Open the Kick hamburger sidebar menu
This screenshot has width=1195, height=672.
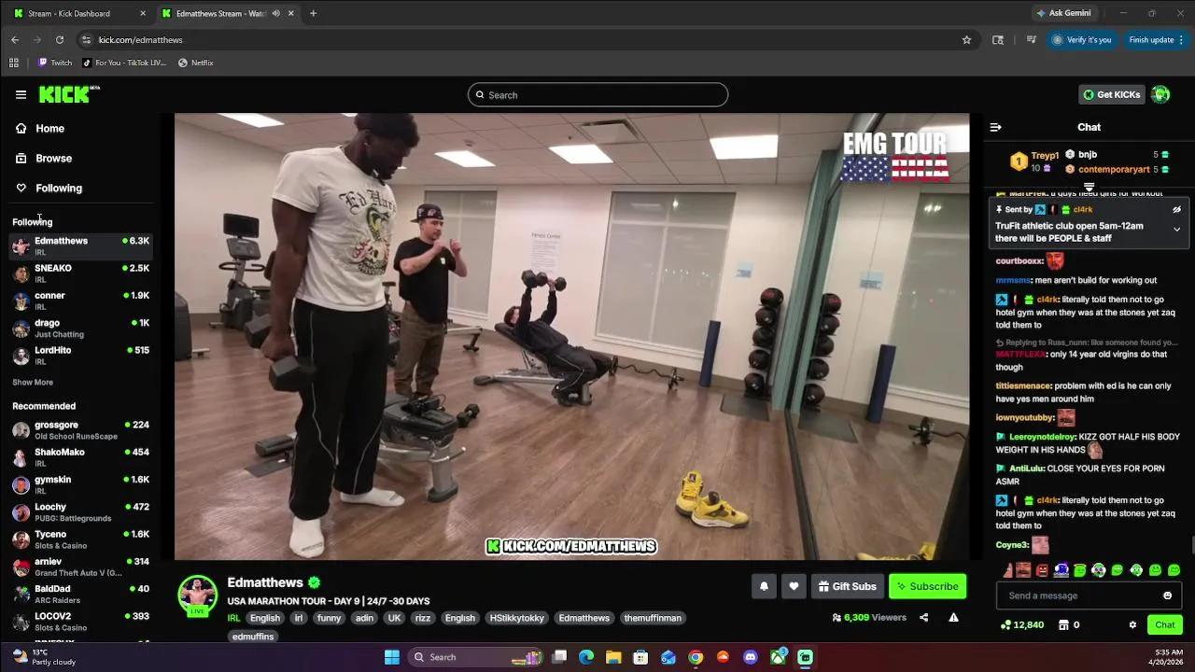21,94
